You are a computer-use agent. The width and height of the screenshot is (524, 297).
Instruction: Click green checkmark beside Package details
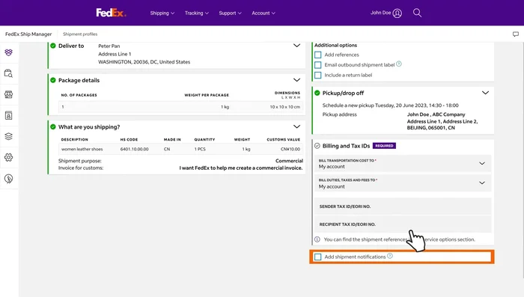pyautogui.click(x=53, y=80)
